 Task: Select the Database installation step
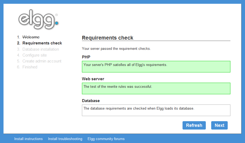(41, 49)
